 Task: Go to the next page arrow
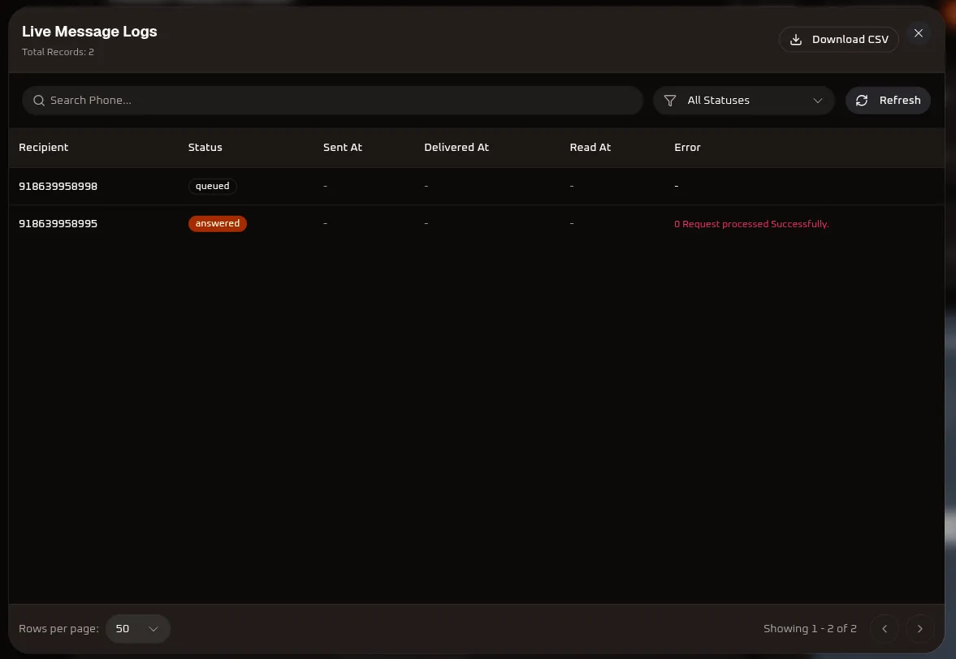pos(920,628)
